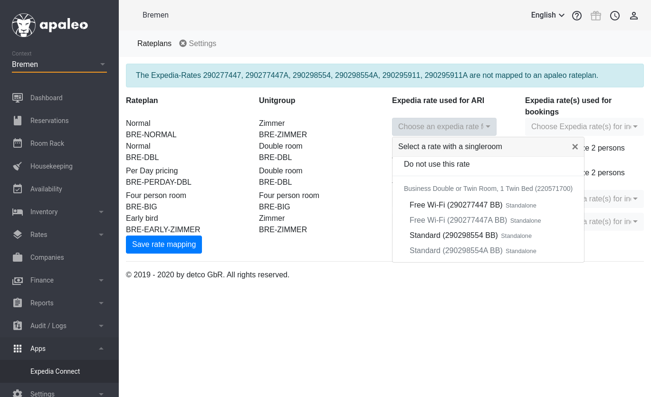The width and height of the screenshot is (651, 397).
Task: Click the Companies briefcase icon
Action: click(x=18, y=257)
